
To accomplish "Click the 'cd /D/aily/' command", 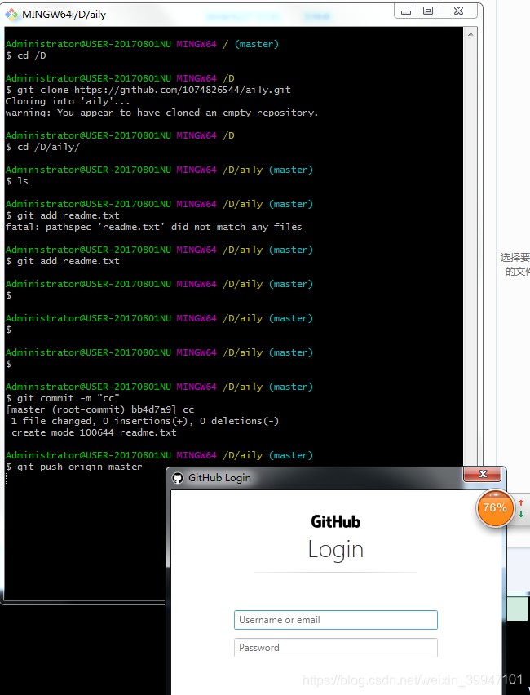I will [43, 147].
